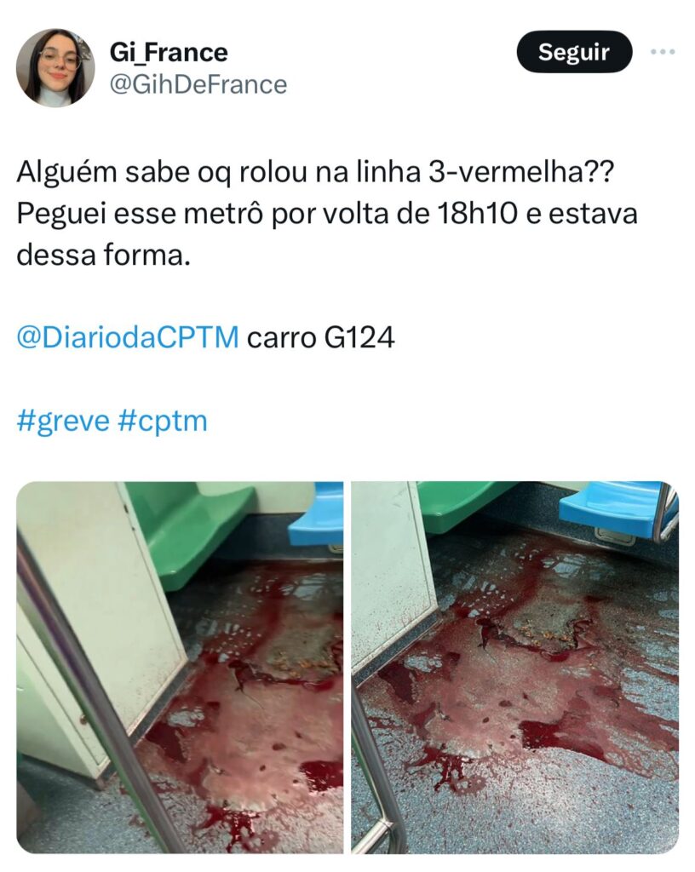This screenshot has width=695, height=872.
Task: Open the Gi_France display name profile link
Action: click(x=169, y=52)
